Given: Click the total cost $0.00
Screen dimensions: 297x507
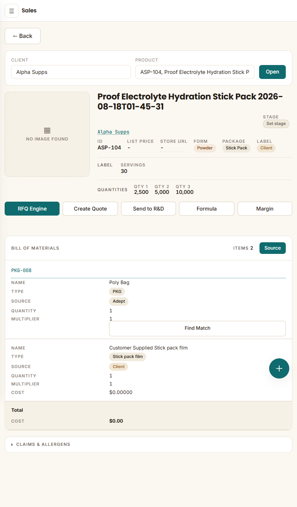Looking at the screenshot, I should [x=116, y=421].
